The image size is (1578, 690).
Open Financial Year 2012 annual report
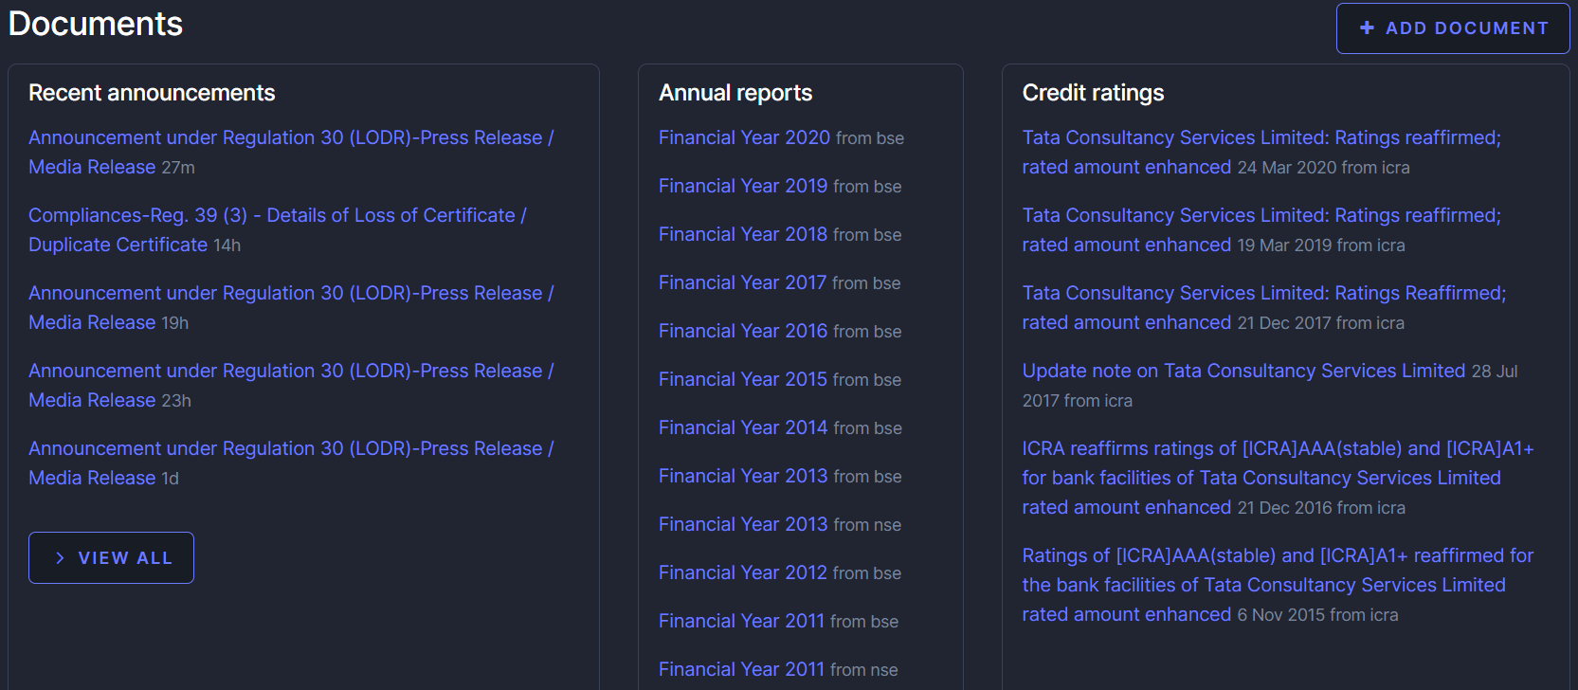coord(743,572)
